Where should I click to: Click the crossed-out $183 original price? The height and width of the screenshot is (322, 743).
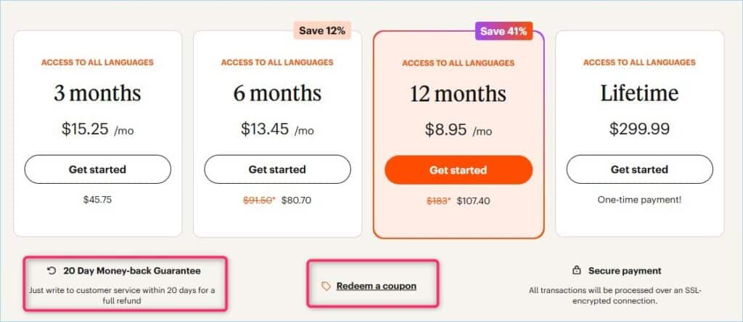pyautogui.click(x=439, y=200)
